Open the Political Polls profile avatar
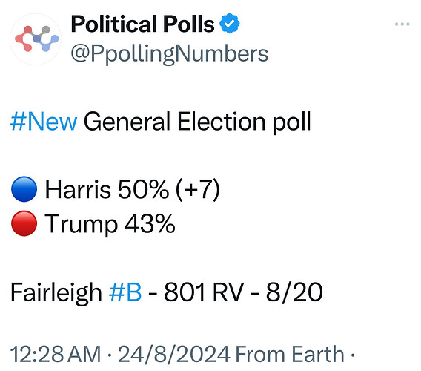Viewport: 421px width, 371px height. [x=36, y=39]
